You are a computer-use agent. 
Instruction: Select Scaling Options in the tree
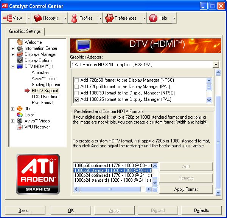tap(46, 85)
